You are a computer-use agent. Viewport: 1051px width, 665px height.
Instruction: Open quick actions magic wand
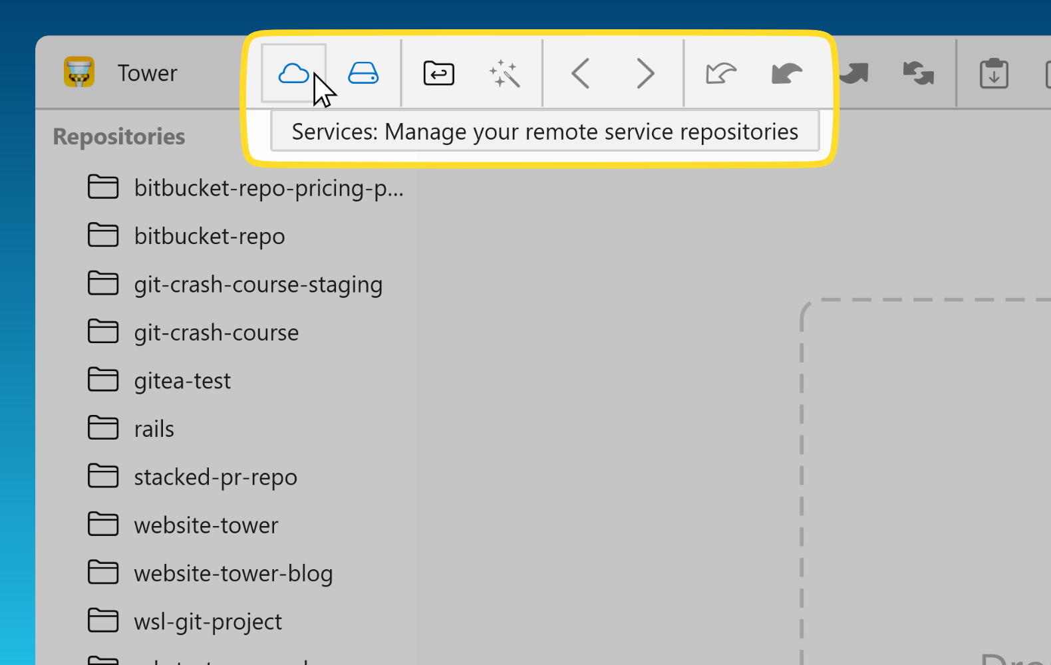[504, 73]
